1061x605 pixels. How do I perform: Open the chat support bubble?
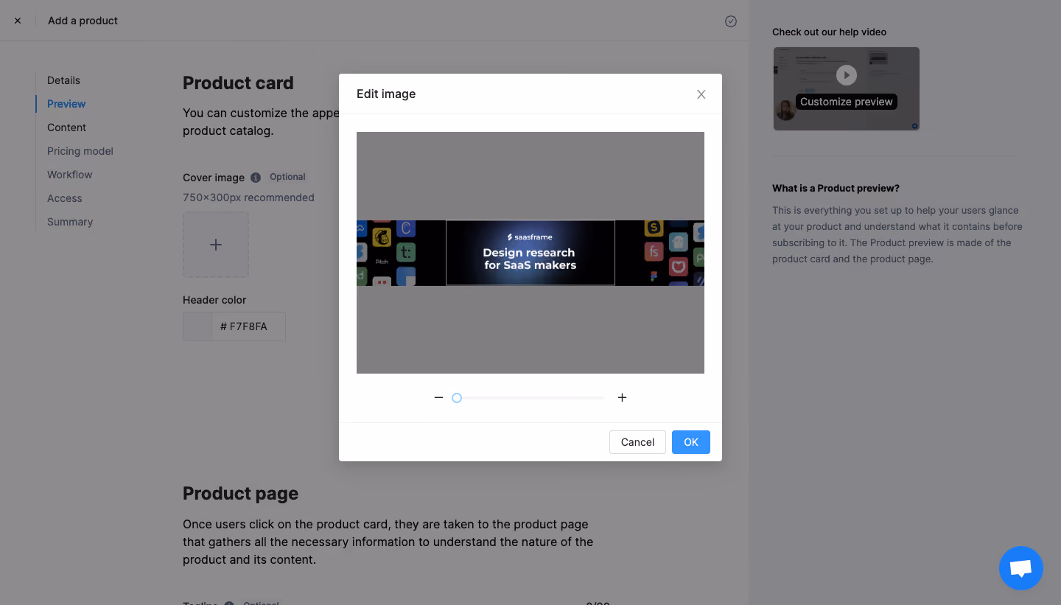point(1021,568)
